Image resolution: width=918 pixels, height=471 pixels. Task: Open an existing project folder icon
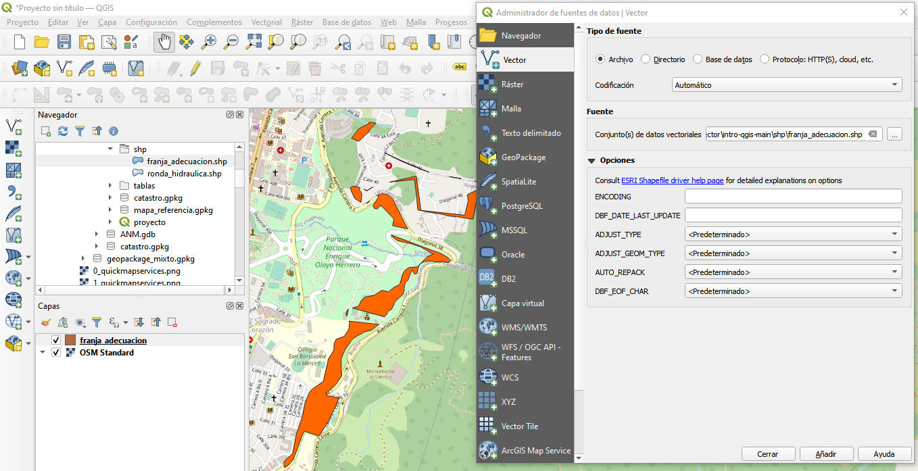coord(42,42)
